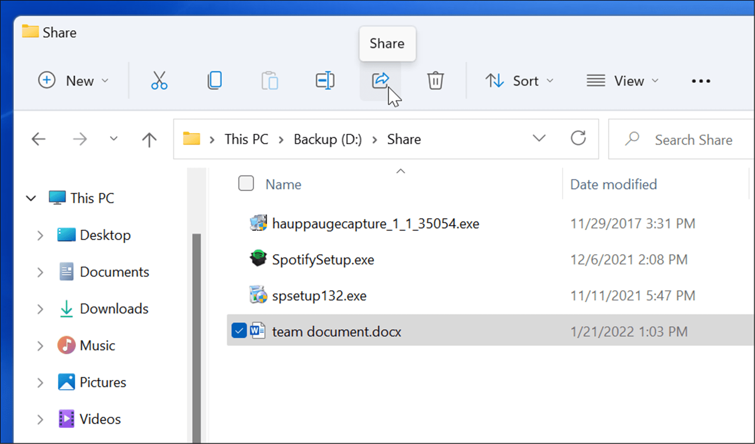Navigate to This PC via breadcrumb
This screenshot has width=755, height=444.
[x=246, y=139]
